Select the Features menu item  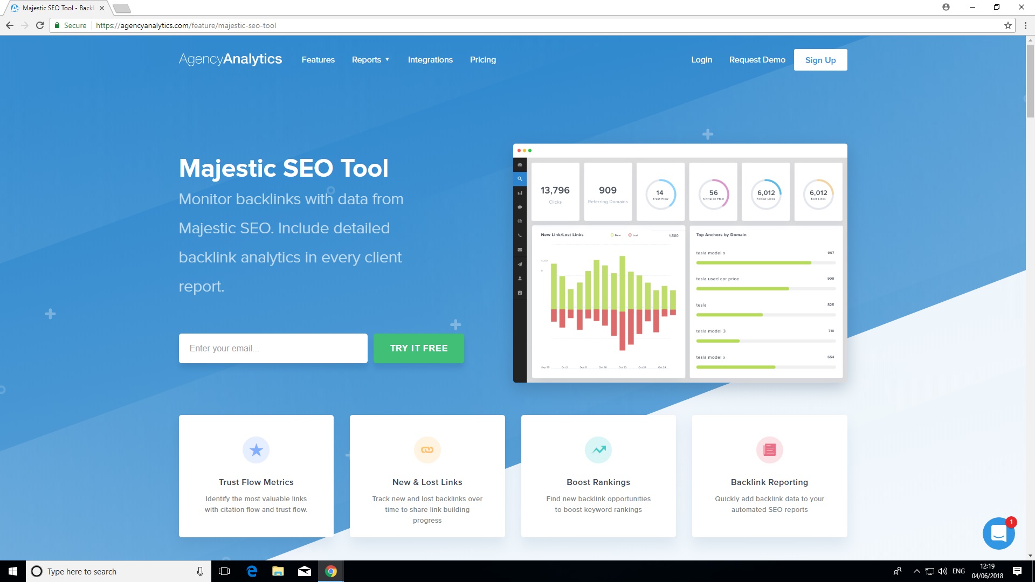click(x=318, y=60)
